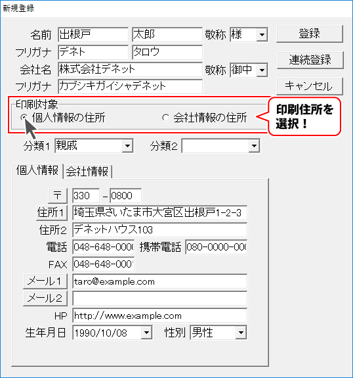This screenshot has width=353, height=378.
Task: Open the 敬称 様 dropdown
Action: click(x=262, y=35)
